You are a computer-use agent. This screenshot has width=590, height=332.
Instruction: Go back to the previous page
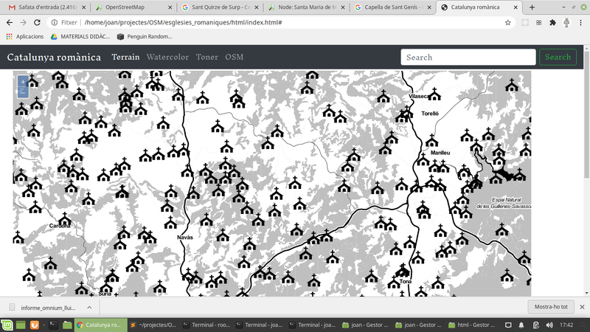tap(9, 22)
